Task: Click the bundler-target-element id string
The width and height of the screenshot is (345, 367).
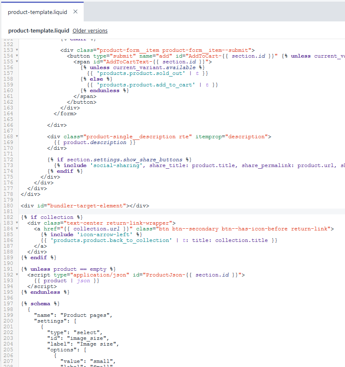Action: (87, 206)
